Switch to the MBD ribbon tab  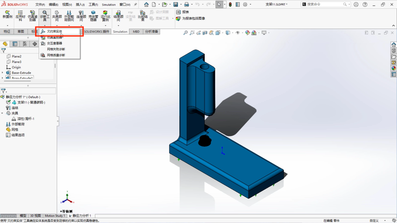click(x=136, y=32)
